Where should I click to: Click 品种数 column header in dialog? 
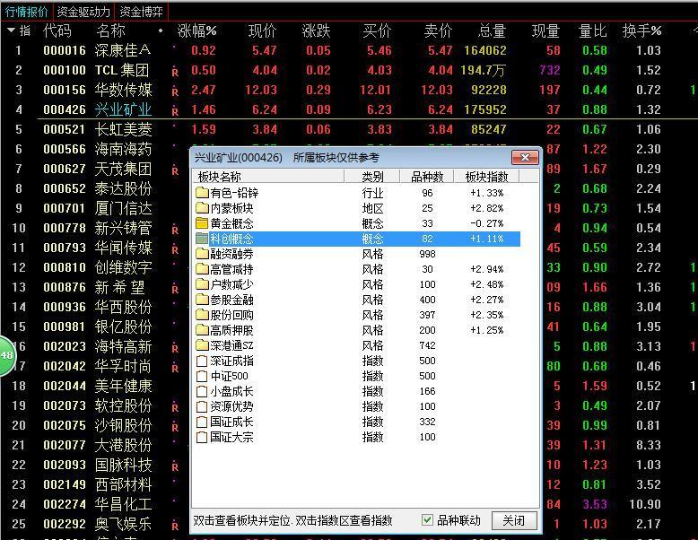click(x=427, y=177)
